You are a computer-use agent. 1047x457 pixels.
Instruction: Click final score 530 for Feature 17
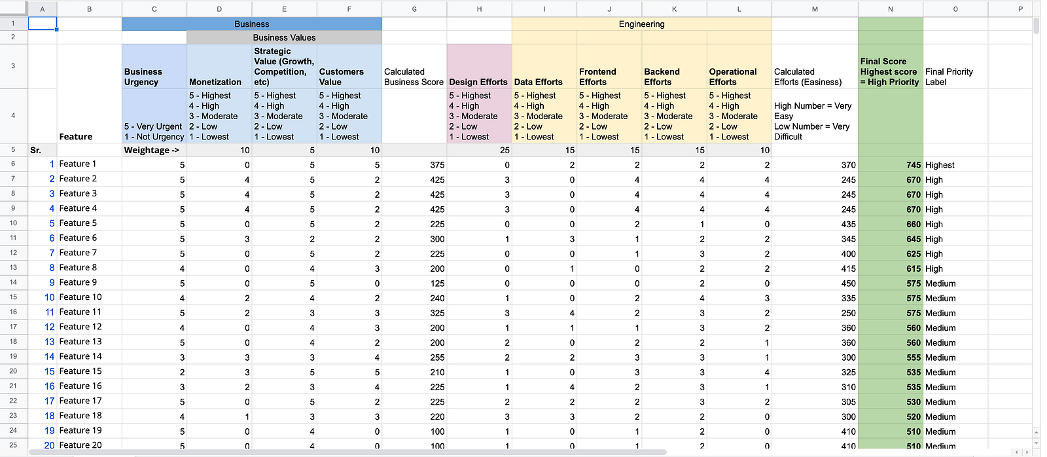[890, 402]
